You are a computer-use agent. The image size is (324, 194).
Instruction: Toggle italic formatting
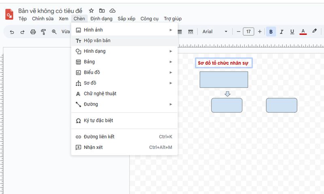[281, 32]
